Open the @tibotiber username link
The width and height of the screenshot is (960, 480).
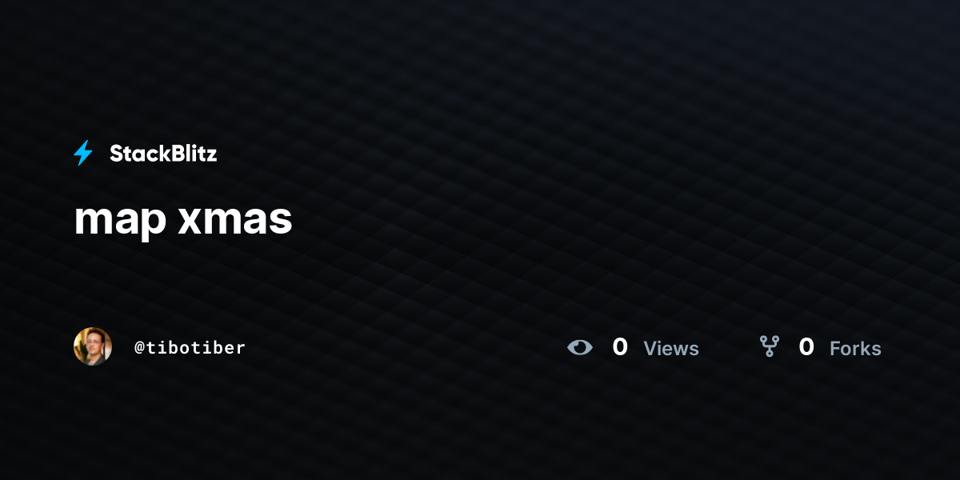(x=190, y=347)
